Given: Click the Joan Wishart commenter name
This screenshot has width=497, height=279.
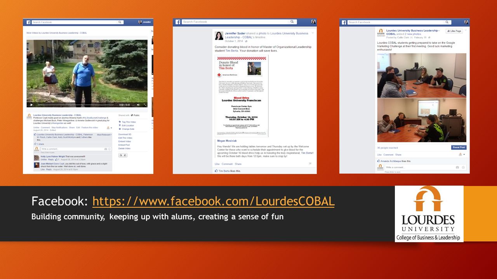Looking at the screenshot, I should pos(47,164).
